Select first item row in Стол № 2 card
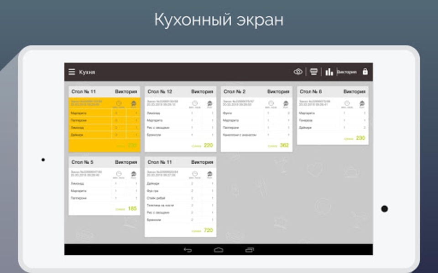Image resolution: width=438 pixels, height=273 pixels. 256,113
